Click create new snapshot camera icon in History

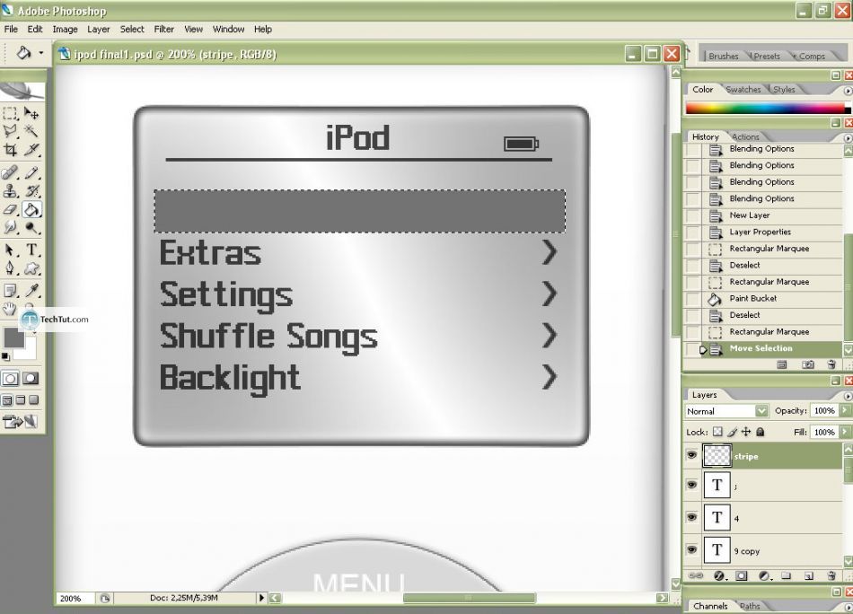click(808, 365)
